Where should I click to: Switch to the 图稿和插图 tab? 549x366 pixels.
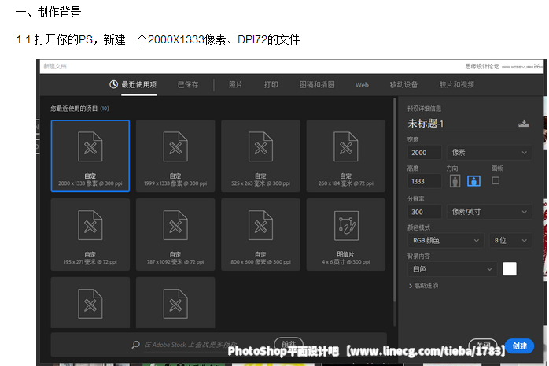317,85
